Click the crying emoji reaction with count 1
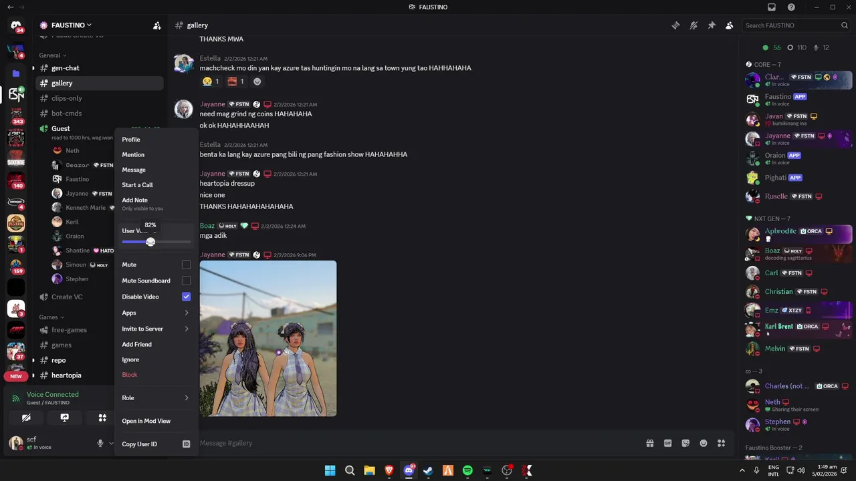The image size is (856, 481). pos(211,82)
